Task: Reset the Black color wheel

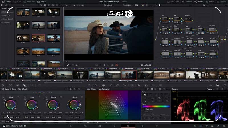Action: tap(18, 97)
